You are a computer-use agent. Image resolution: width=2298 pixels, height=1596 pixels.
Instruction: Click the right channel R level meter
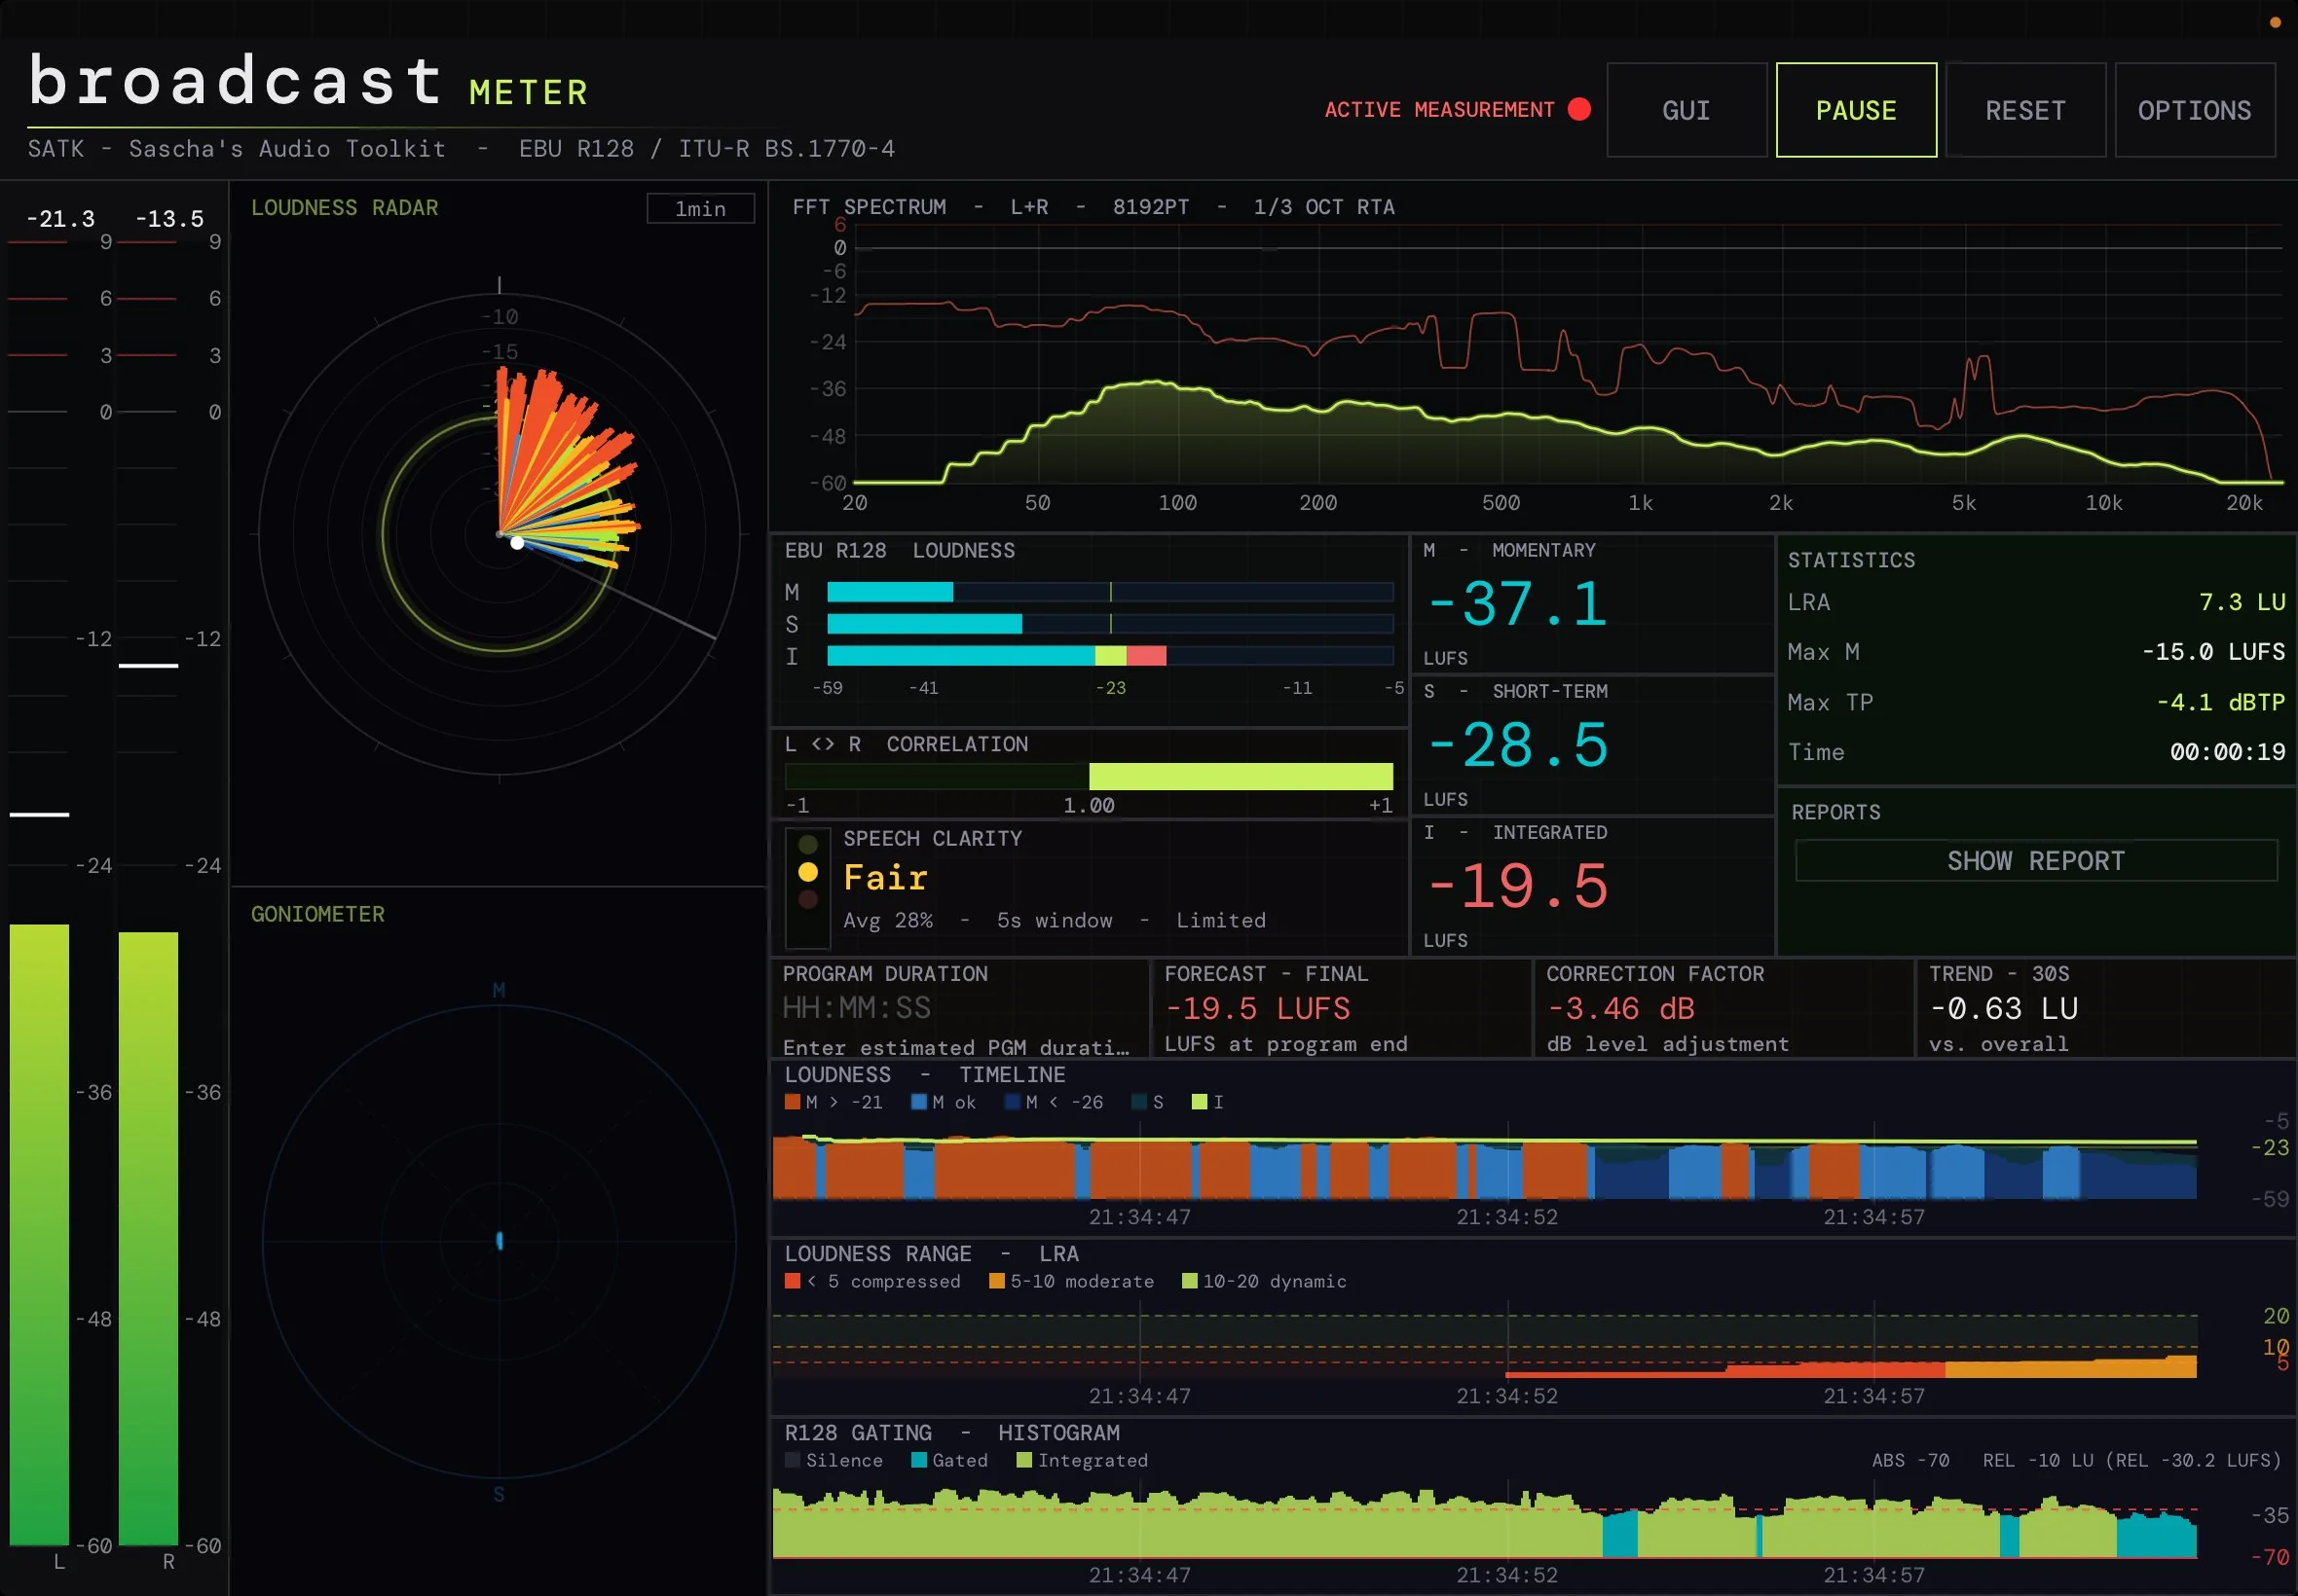[148, 892]
